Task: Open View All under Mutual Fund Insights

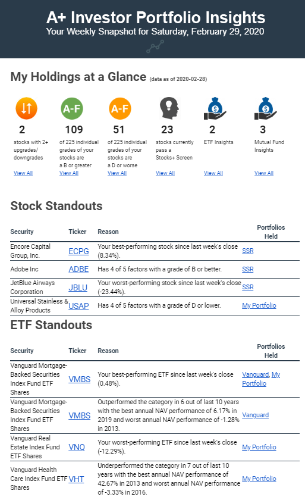Action: pyautogui.click(x=264, y=173)
